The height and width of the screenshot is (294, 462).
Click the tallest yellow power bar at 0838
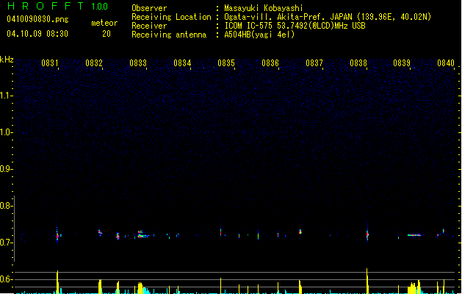coord(367,281)
